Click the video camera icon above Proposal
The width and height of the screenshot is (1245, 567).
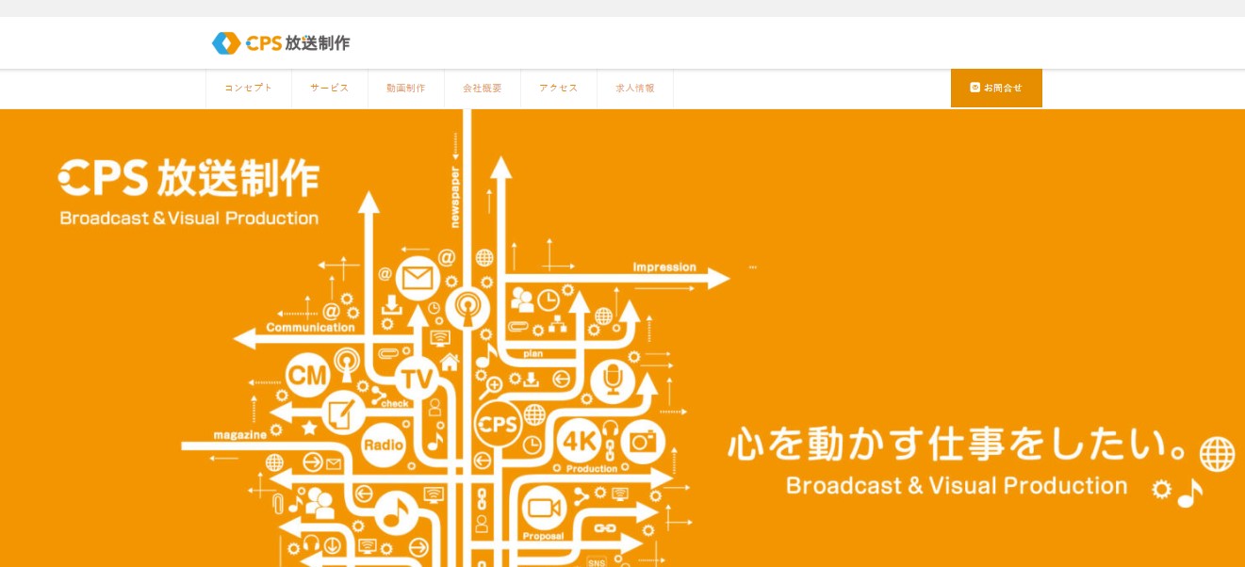542,509
